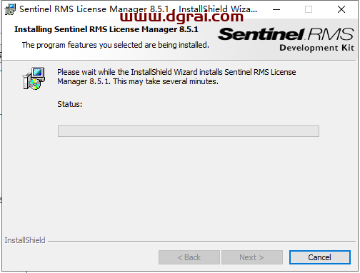
Task: Click the window title text in title bar
Action: 138,9
